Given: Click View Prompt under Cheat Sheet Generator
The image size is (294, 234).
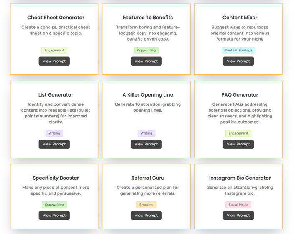Looking at the screenshot, I should click(54, 61).
